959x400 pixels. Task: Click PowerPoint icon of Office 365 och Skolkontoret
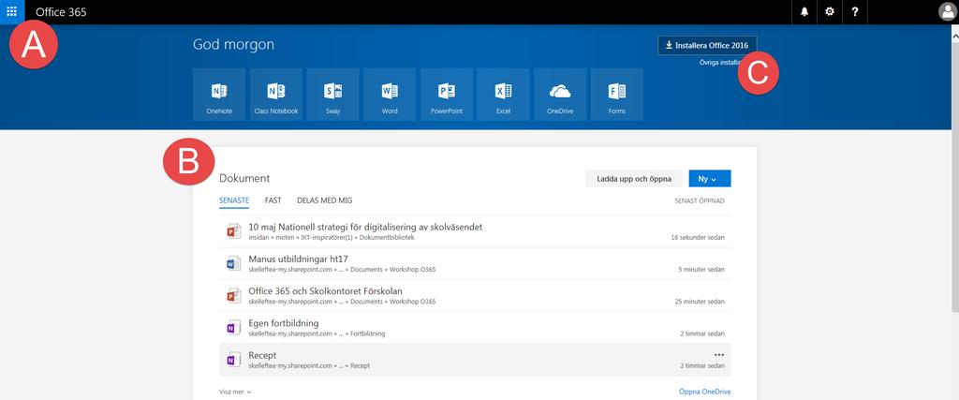pyautogui.click(x=233, y=295)
